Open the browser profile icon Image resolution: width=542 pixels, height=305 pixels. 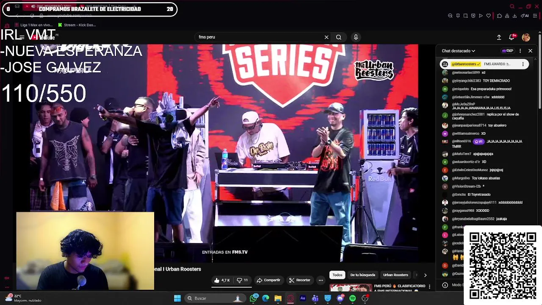click(x=507, y=16)
